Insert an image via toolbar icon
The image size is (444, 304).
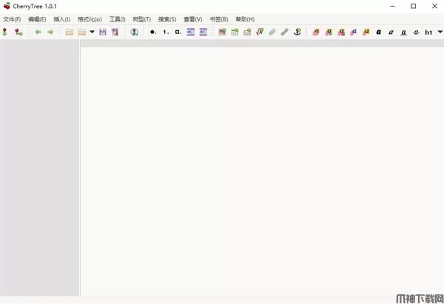pos(222,32)
